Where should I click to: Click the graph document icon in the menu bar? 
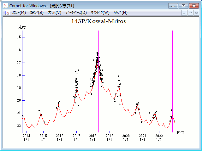pos(7,13)
